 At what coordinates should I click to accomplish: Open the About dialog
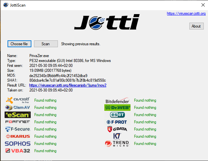196,26
